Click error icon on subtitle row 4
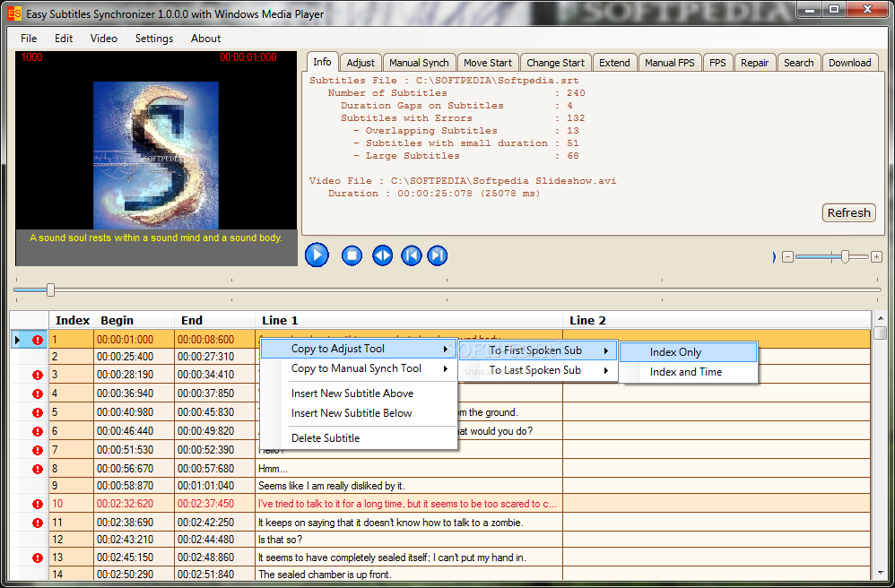Viewport: 895px width, 588px height. [38, 393]
